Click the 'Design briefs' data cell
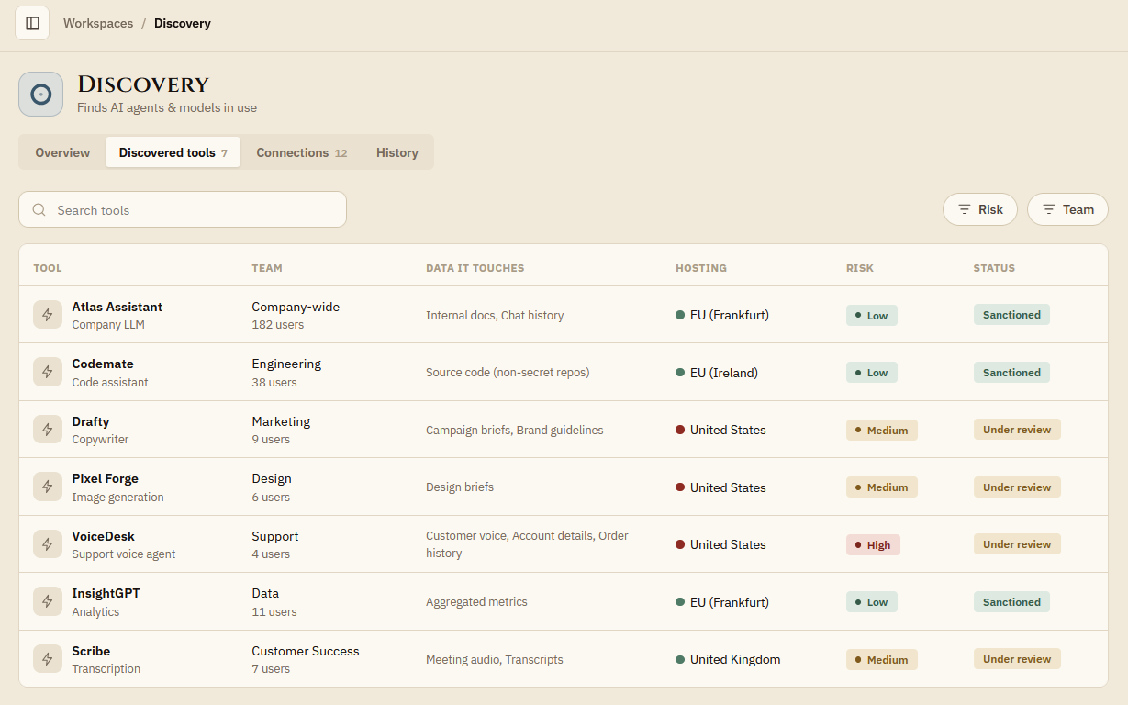Screen dimensions: 1128x705 tap(460, 487)
